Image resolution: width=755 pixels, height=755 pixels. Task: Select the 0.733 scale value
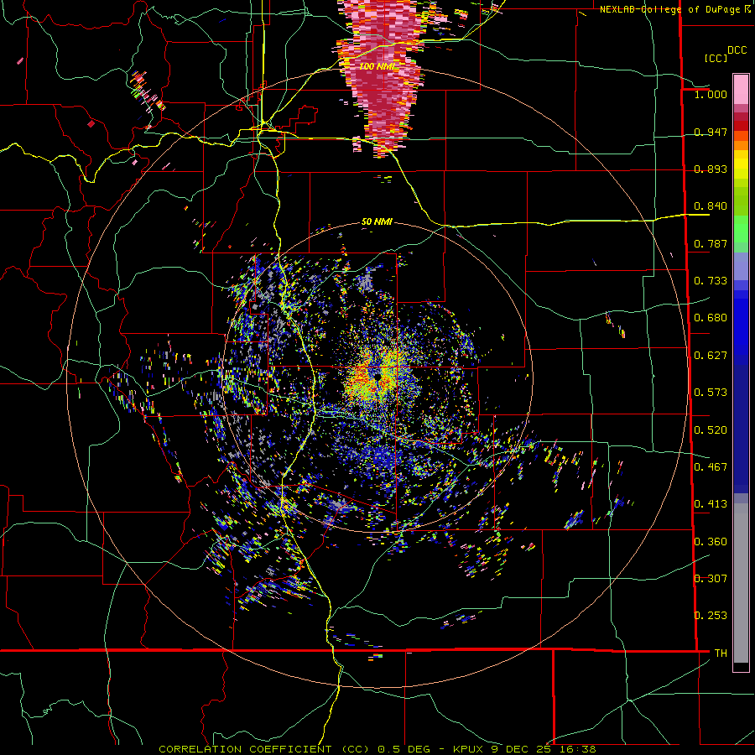(711, 281)
